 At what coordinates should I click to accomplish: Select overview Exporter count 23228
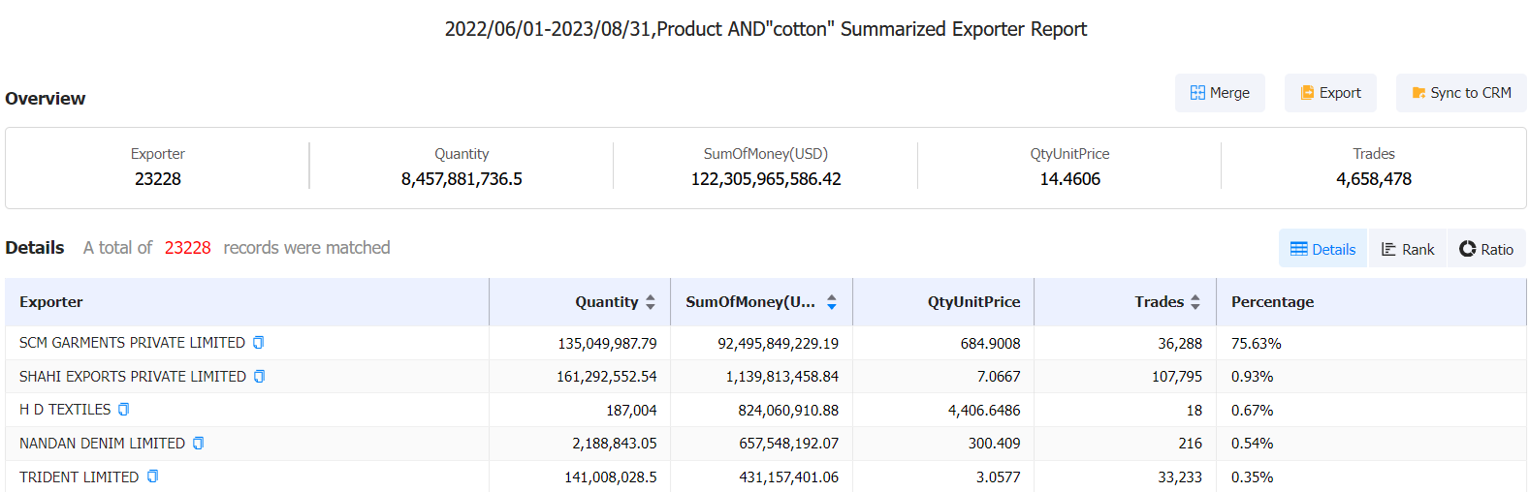click(158, 179)
